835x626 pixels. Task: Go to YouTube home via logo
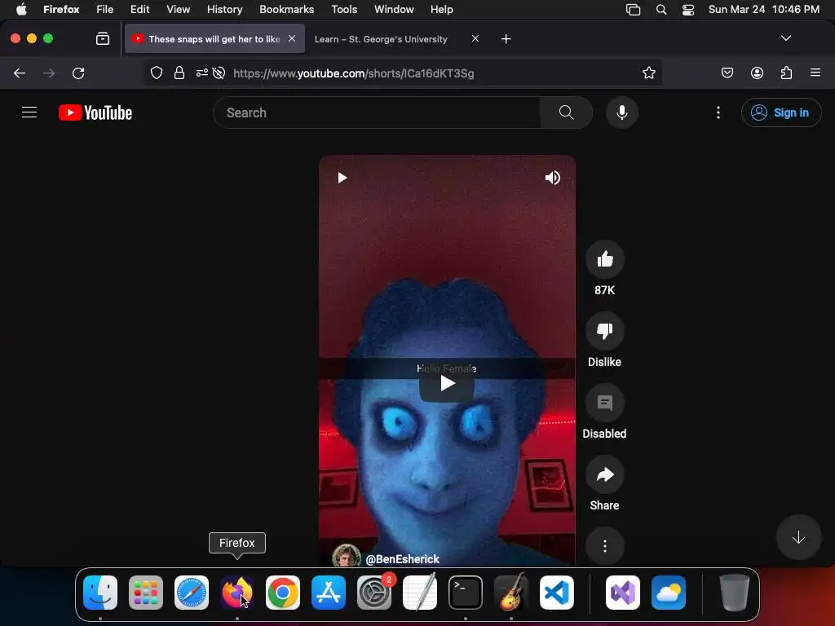95,112
